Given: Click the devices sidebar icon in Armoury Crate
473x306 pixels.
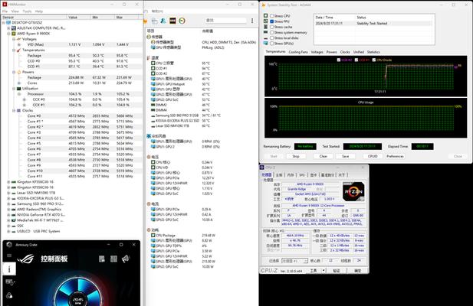Looking at the screenshot, I should (x=10, y=282).
